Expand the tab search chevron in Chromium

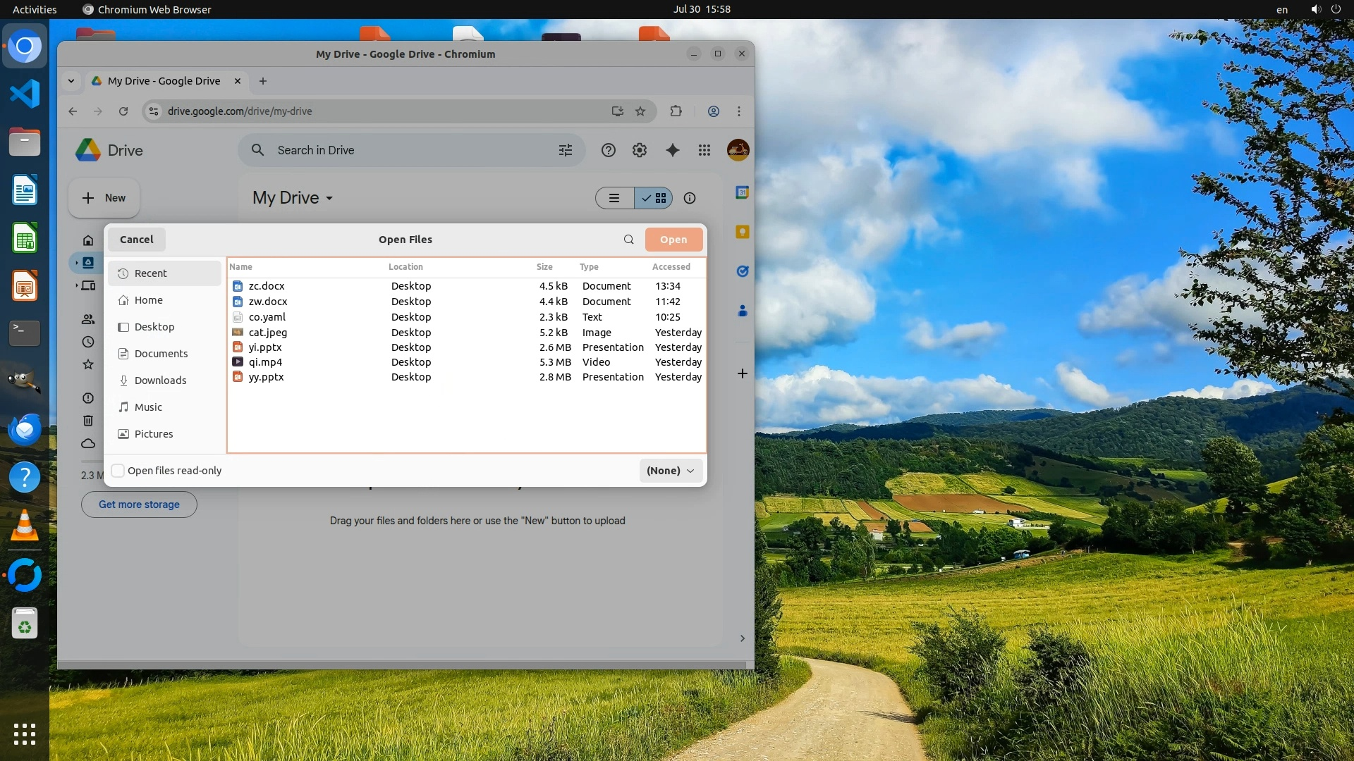(71, 81)
